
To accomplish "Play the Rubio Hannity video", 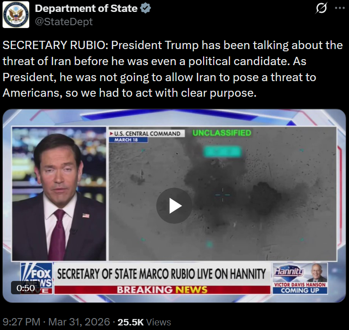I will (x=174, y=206).
